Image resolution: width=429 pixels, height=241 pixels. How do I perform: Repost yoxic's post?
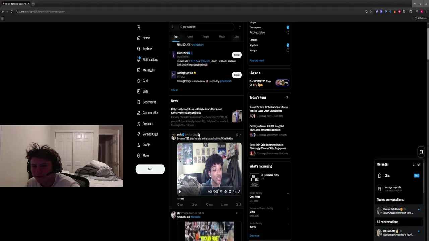(194, 205)
